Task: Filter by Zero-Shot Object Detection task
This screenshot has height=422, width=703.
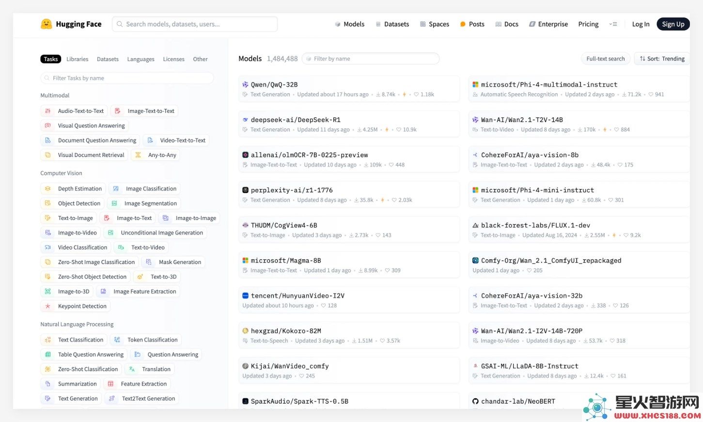Action: tap(86, 277)
